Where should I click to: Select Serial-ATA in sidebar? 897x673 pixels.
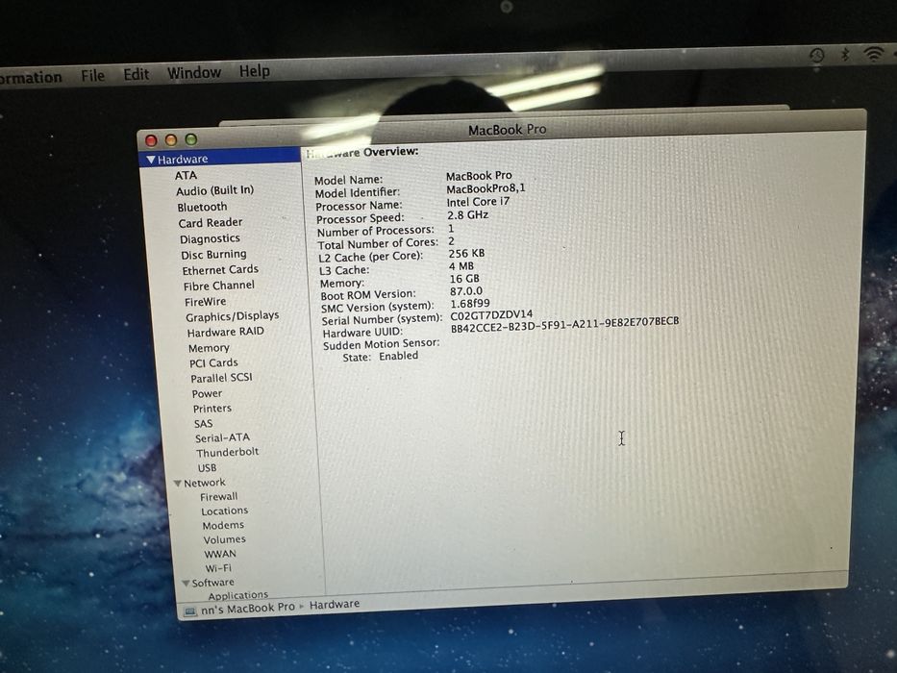222,437
